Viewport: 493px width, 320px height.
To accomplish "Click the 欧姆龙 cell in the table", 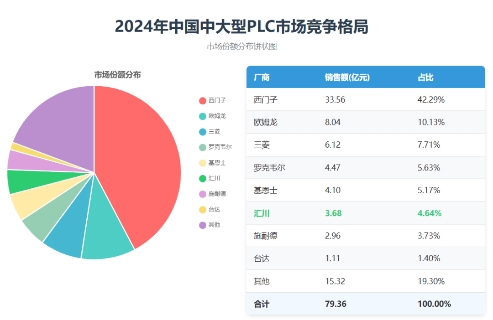I will [265, 123].
